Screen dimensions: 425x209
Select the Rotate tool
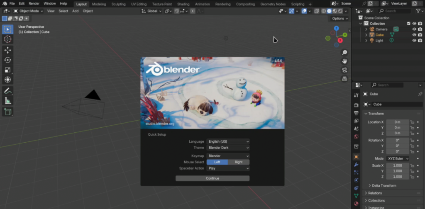pos(7,60)
